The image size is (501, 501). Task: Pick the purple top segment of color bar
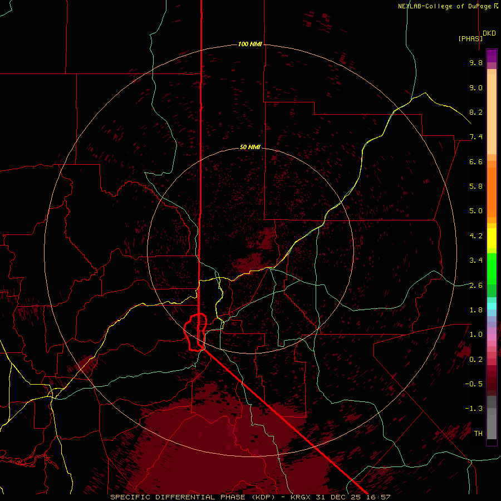pyautogui.click(x=492, y=56)
